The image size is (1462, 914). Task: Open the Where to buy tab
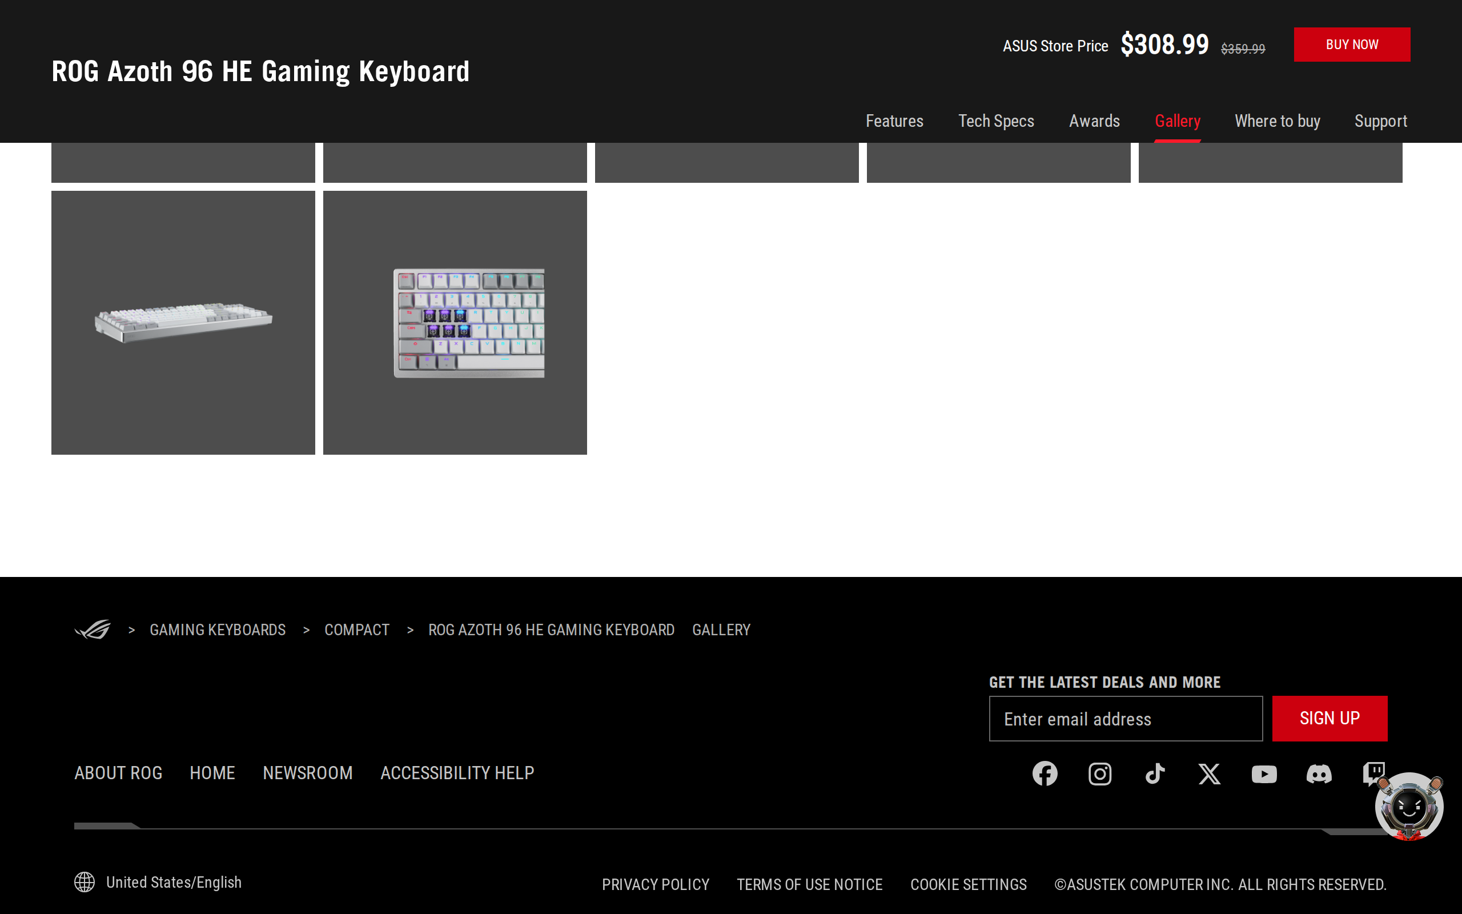click(1277, 121)
